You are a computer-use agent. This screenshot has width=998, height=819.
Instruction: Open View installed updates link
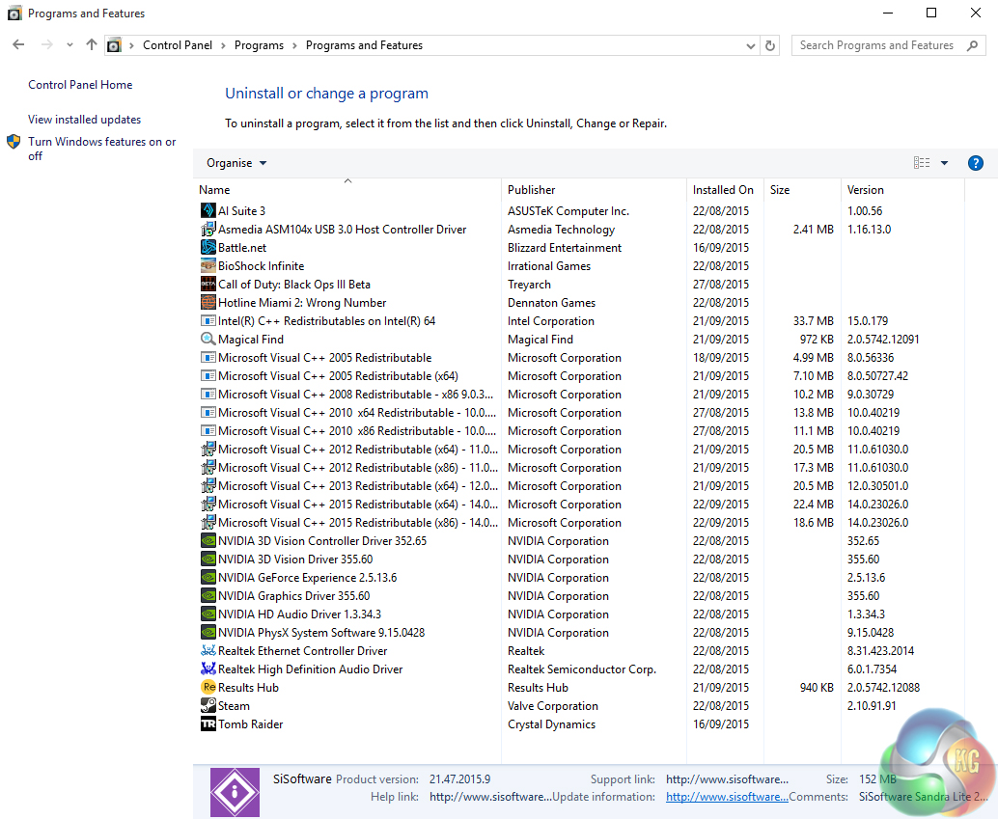pos(84,120)
